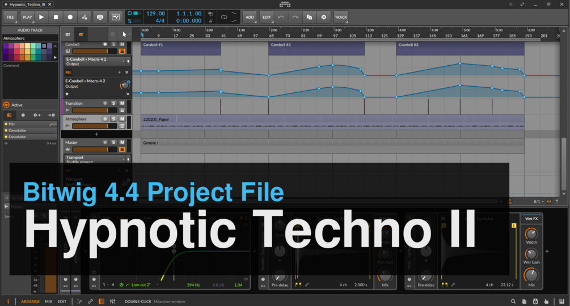Click the overdub icon in the transport
The image size is (570, 306).
100,17
